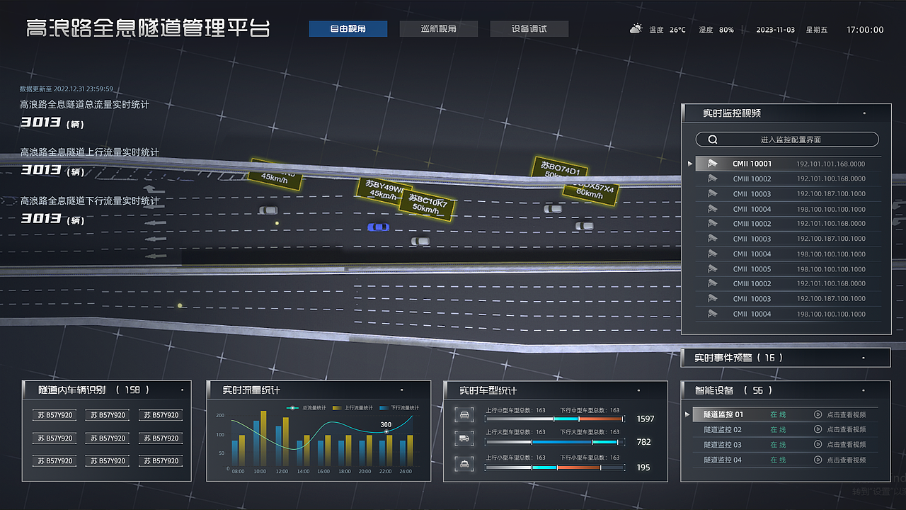Switch to the 设备调试 tab
Image resolution: width=906 pixels, height=510 pixels.
(529, 28)
